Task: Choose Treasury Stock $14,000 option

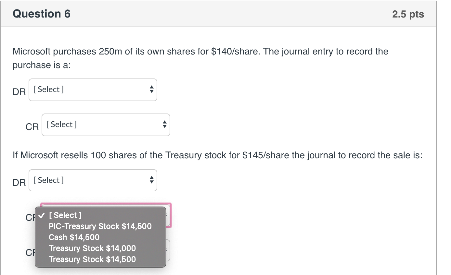Action: (92, 248)
